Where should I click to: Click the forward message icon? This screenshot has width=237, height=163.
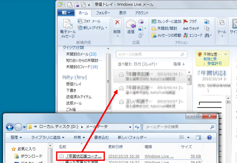(140, 29)
